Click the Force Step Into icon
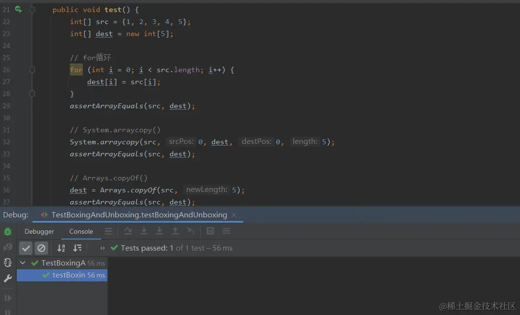This screenshot has width=520, height=315. click(159, 231)
